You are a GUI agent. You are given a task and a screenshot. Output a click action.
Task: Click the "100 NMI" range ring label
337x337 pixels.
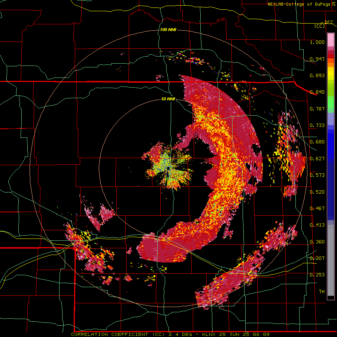[168, 30]
